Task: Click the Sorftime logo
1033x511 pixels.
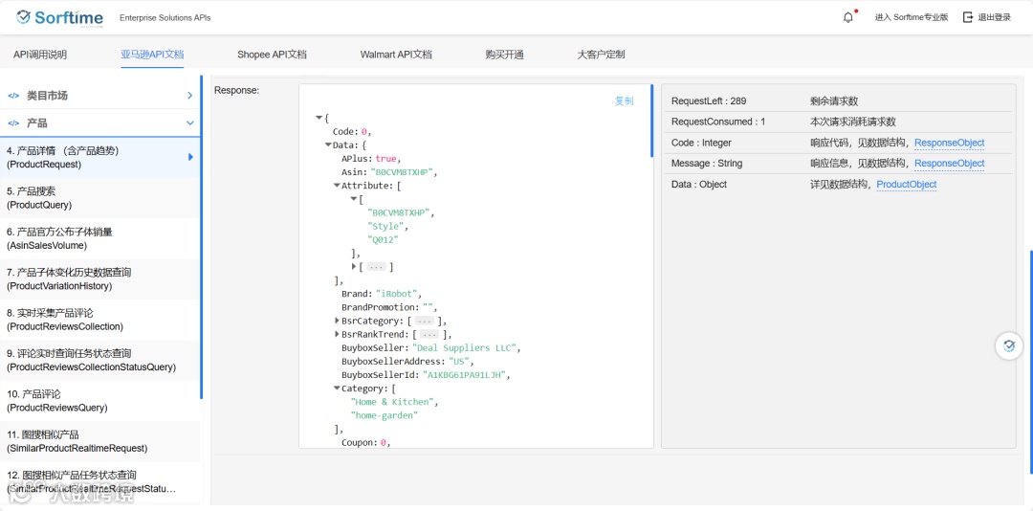Action: 61,18
